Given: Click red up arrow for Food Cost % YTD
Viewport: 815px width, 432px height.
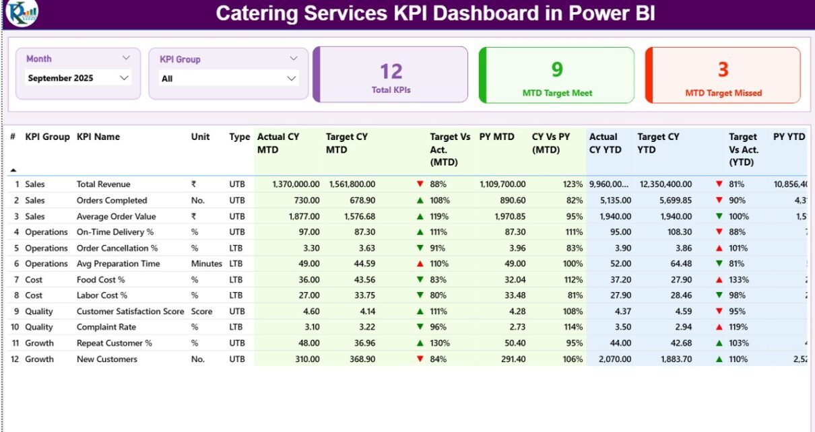Looking at the screenshot, I should pos(719,279).
